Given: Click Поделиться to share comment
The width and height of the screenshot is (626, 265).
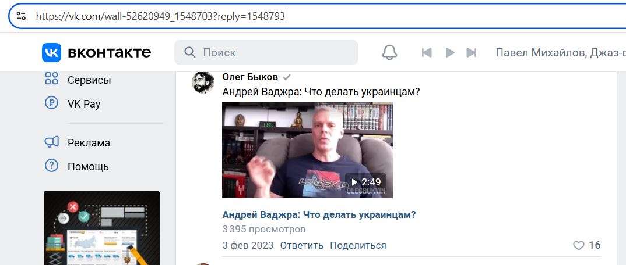Looking at the screenshot, I should pyautogui.click(x=358, y=245).
